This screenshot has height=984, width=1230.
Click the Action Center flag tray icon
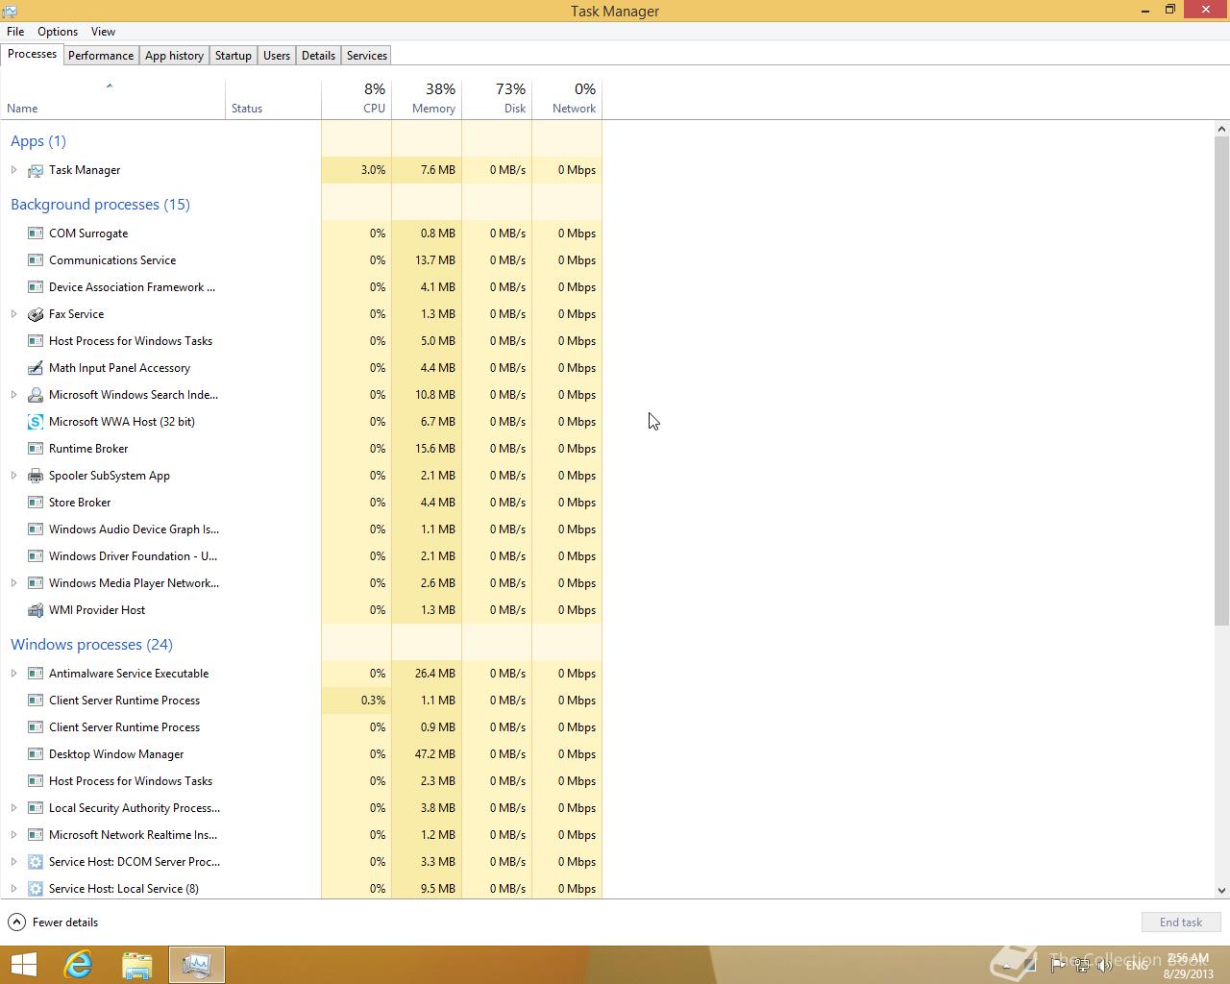[1057, 966]
